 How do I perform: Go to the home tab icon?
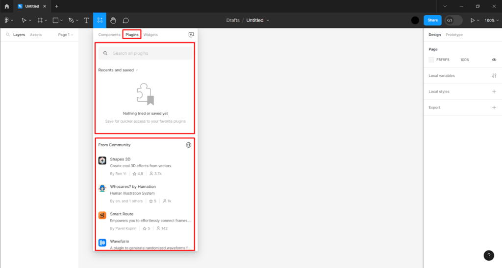tap(7, 6)
